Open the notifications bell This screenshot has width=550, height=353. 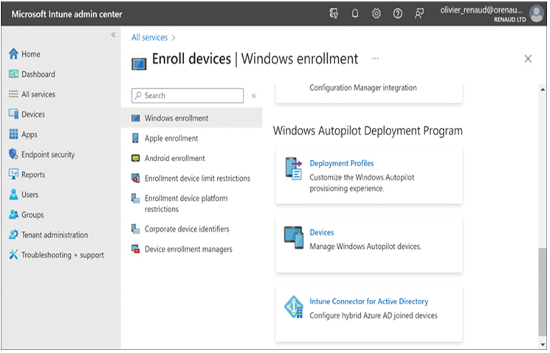pyautogui.click(x=357, y=14)
